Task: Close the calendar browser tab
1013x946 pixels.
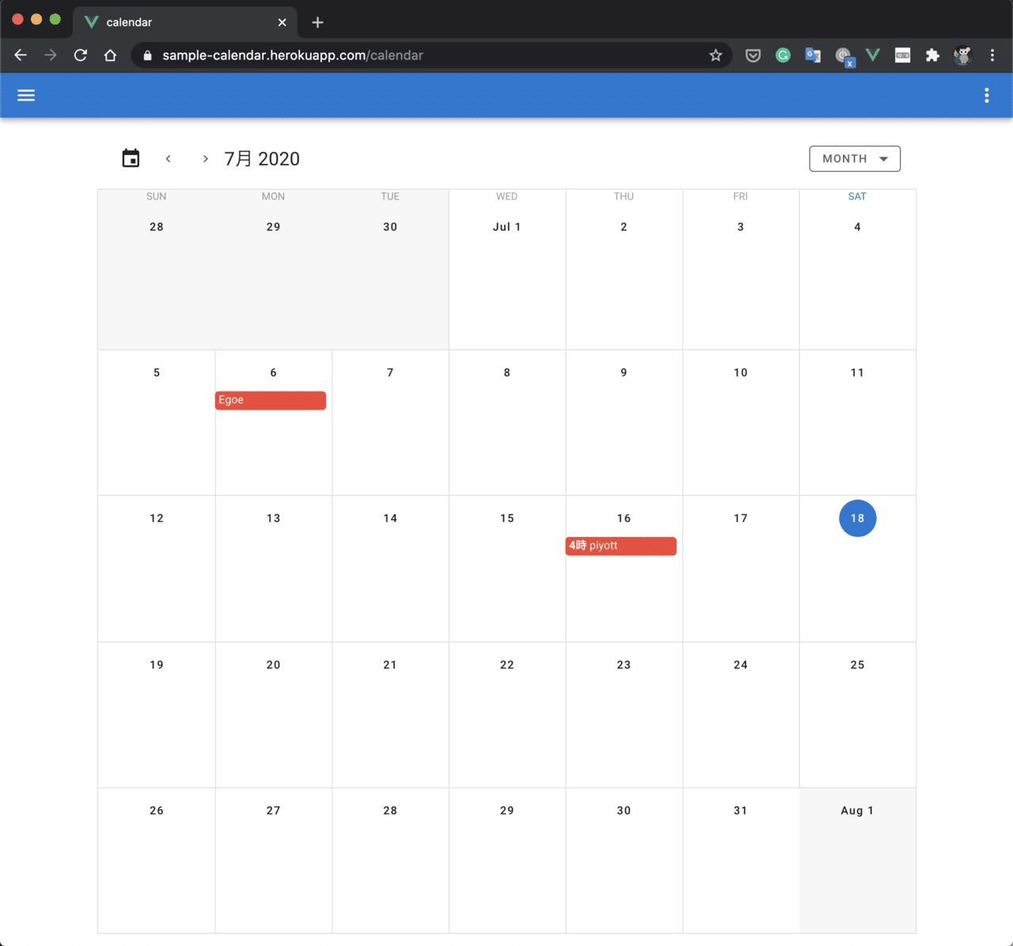Action: point(282,22)
